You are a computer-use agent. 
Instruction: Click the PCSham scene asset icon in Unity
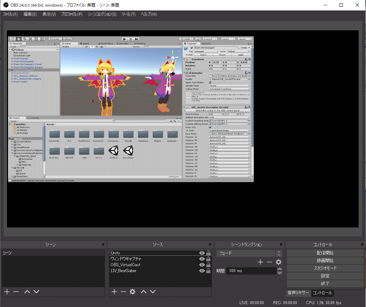(114, 150)
